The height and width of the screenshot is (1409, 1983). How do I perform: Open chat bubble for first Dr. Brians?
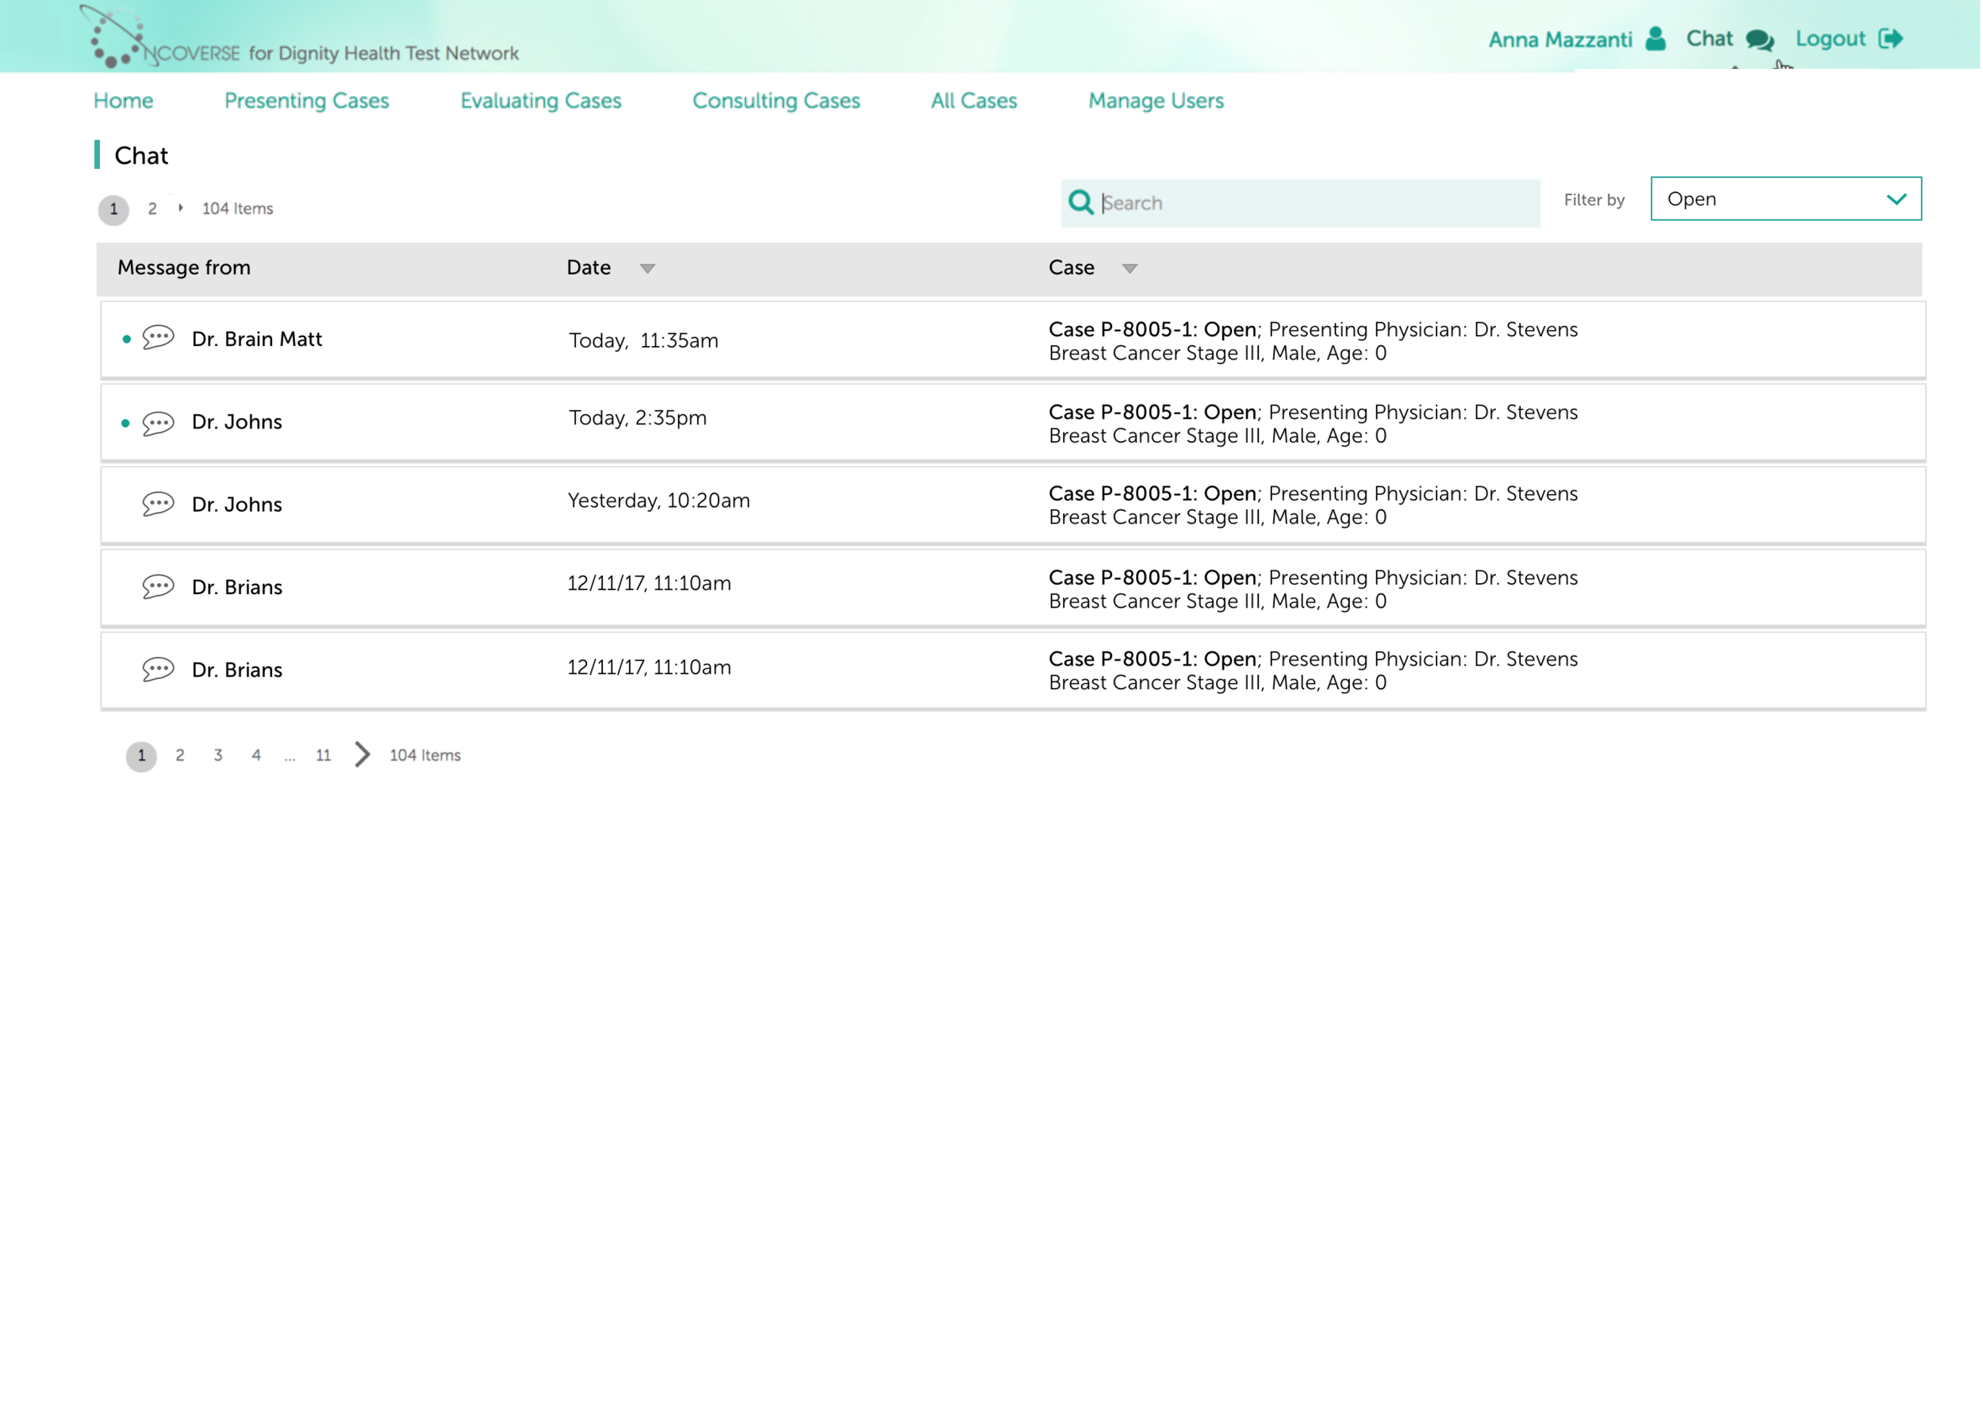[x=158, y=587]
